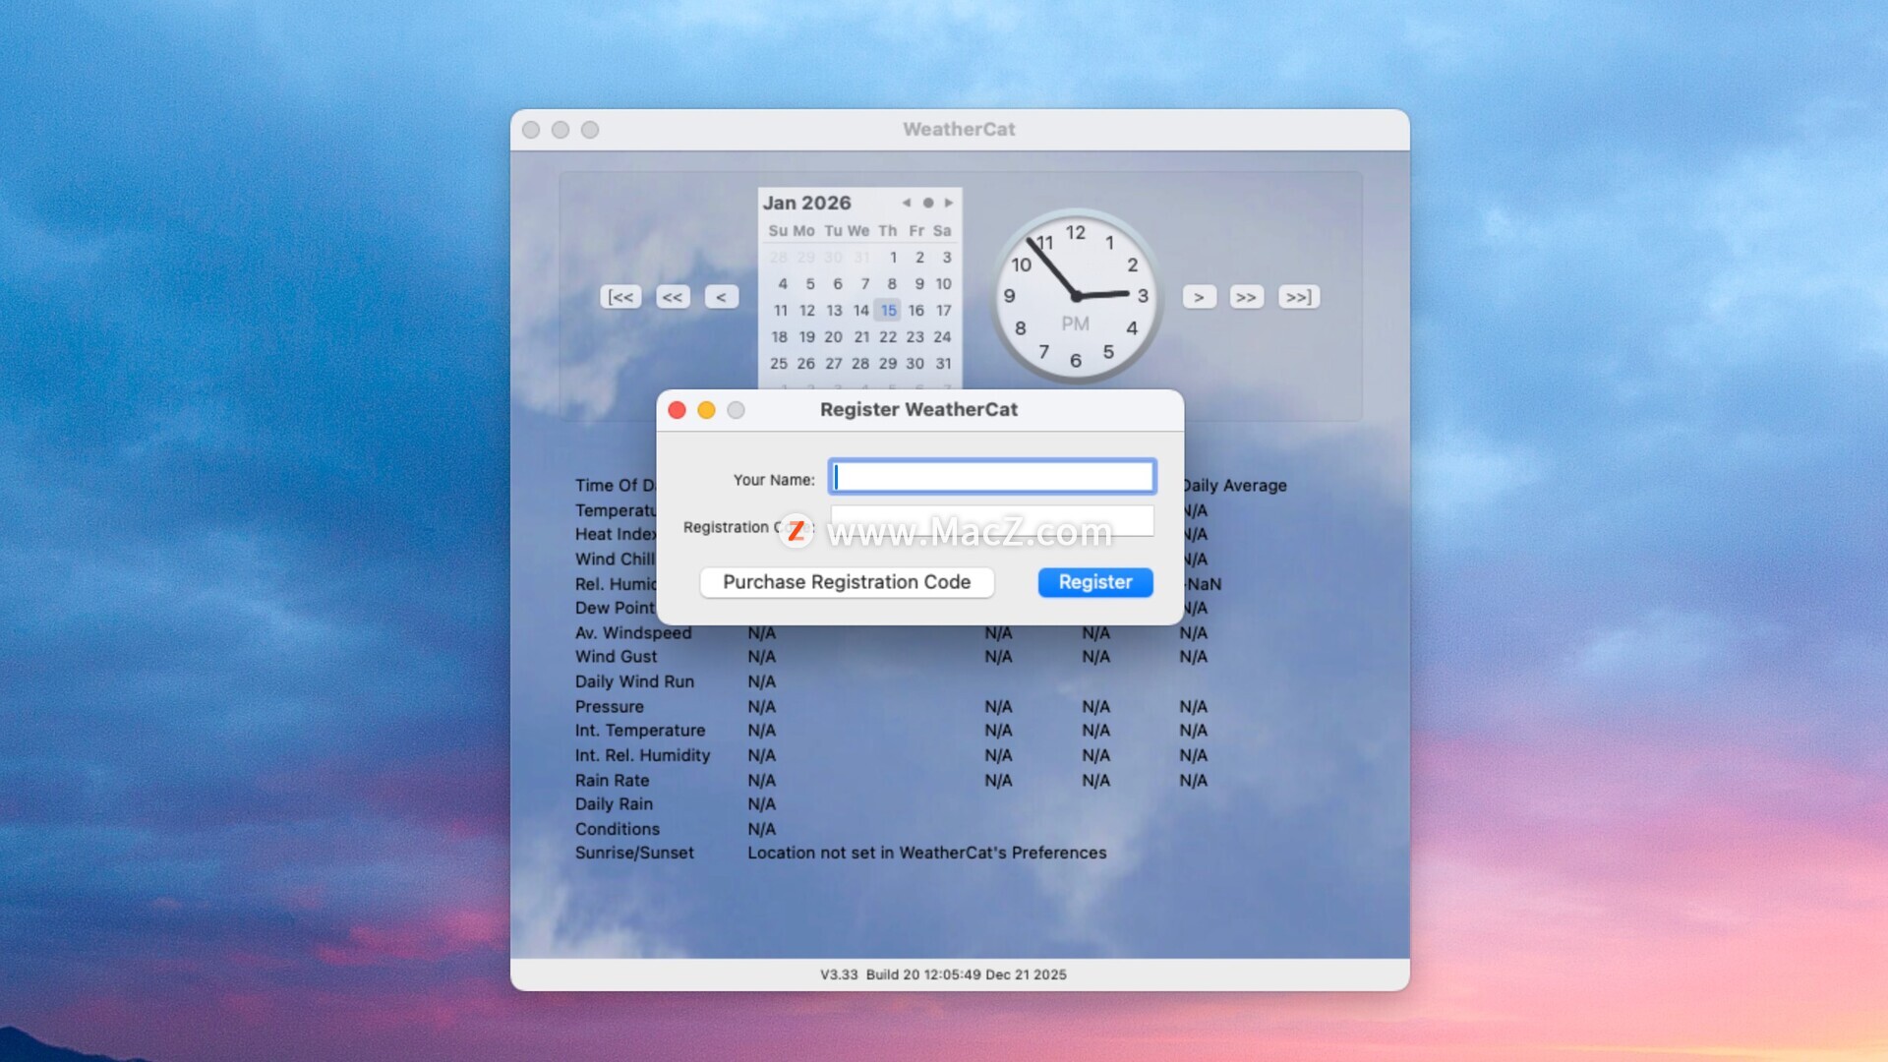Click the analog clock face
The image size is (1888, 1062).
[x=1076, y=295]
